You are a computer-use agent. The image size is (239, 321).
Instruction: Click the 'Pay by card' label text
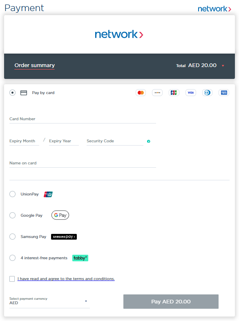point(43,93)
